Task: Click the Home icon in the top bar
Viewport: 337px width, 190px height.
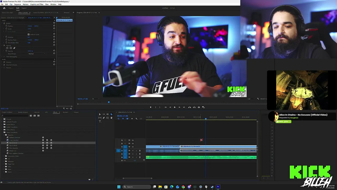Action: tap(4, 8)
